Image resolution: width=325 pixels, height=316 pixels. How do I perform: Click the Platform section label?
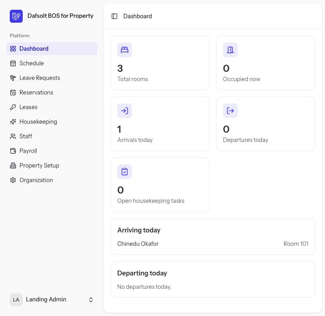tap(19, 36)
